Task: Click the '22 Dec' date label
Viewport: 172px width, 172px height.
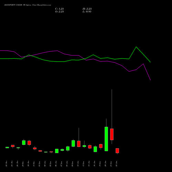Action: point(7,164)
